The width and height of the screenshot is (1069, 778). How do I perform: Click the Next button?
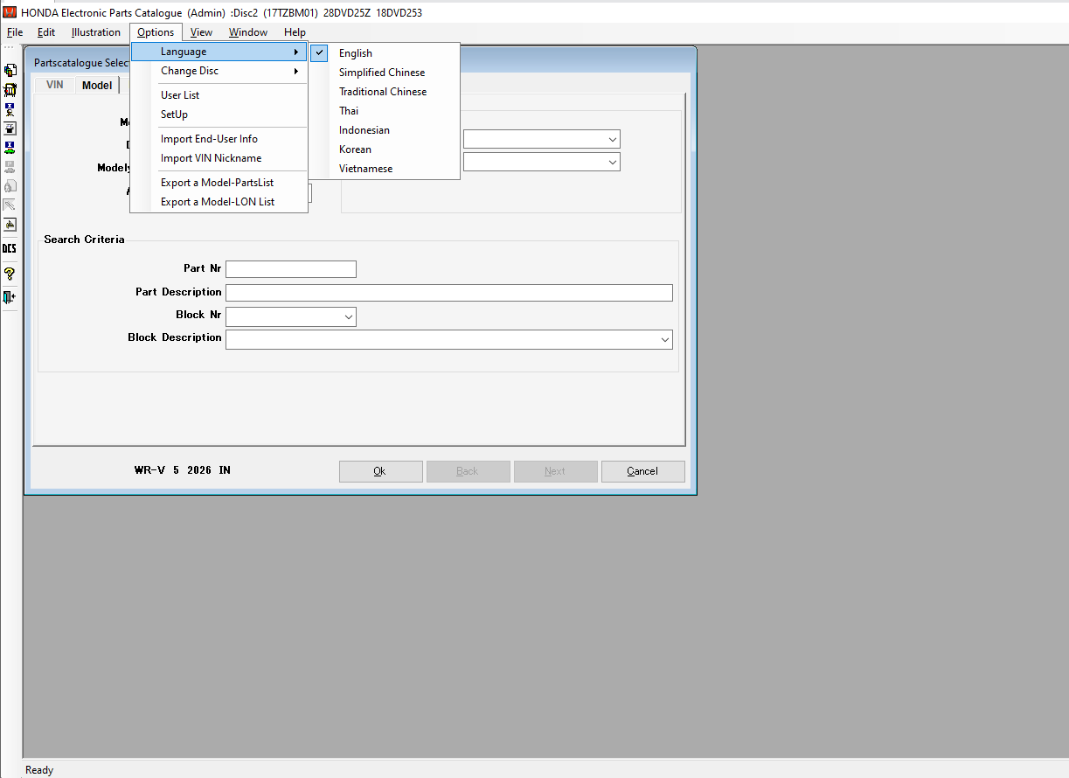(x=555, y=471)
